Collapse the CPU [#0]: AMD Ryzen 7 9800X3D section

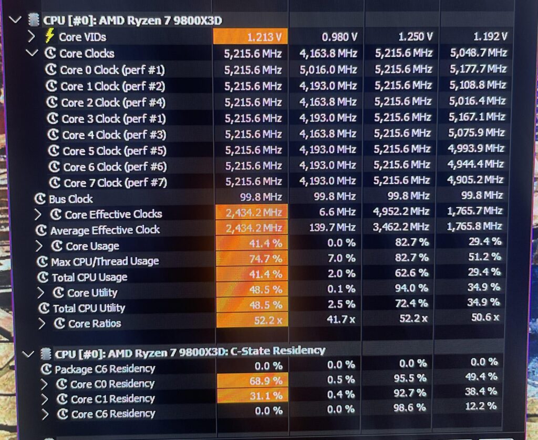click(x=15, y=20)
